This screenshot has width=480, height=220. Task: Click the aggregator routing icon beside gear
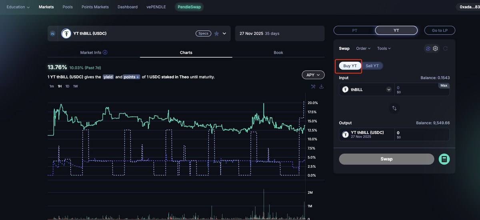[x=428, y=48]
